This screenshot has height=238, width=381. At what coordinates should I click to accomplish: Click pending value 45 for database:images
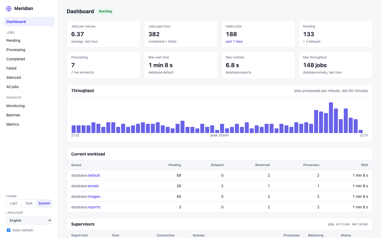click(x=179, y=196)
